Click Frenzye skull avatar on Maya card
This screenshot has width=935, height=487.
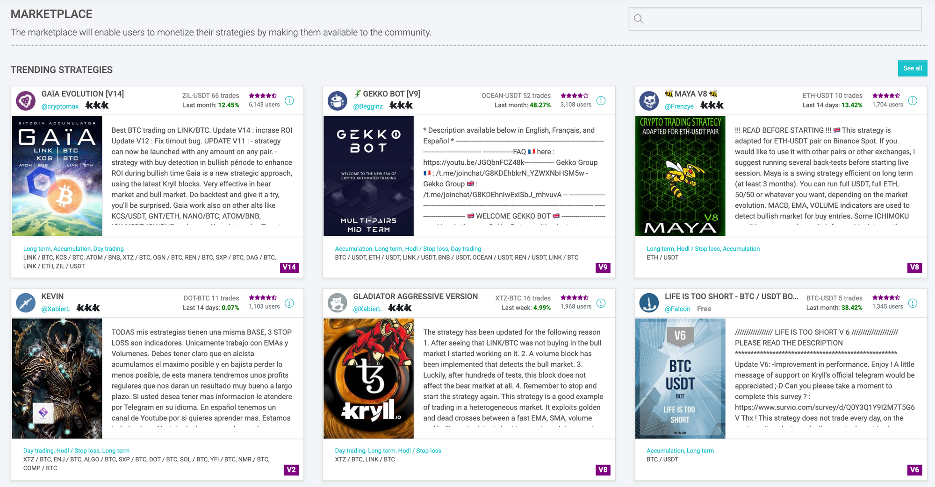pyautogui.click(x=649, y=101)
